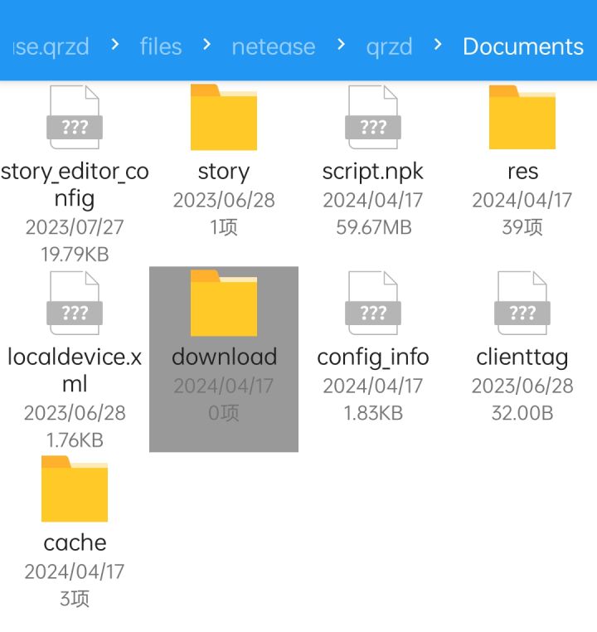Select the config_info file icon
The image size is (597, 632).
[x=373, y=303]
